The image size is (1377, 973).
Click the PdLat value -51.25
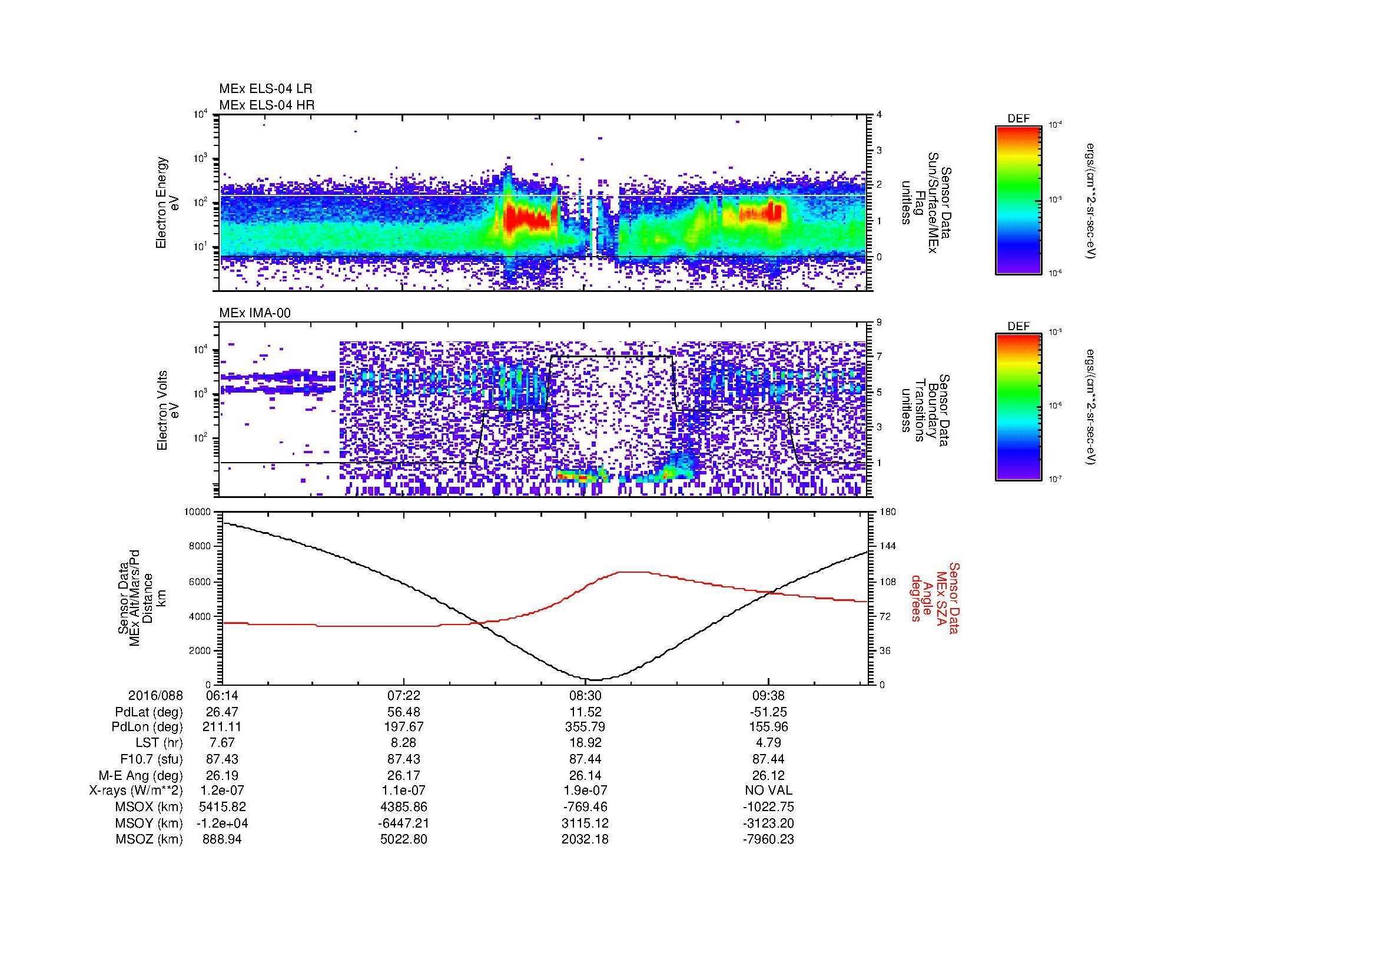point(768,712)
